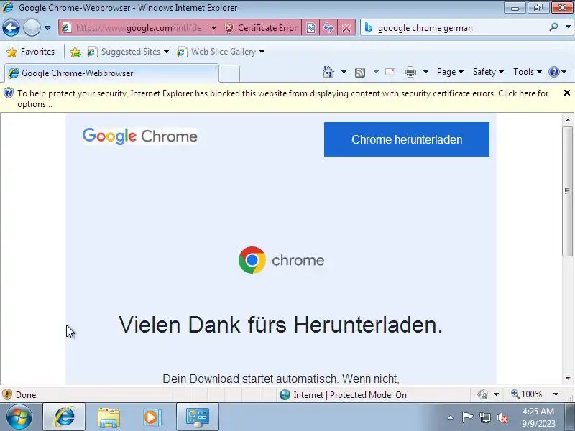Click the muted volume tray icon
Viewport: 575px width, 431px height.
coord(502,417)
